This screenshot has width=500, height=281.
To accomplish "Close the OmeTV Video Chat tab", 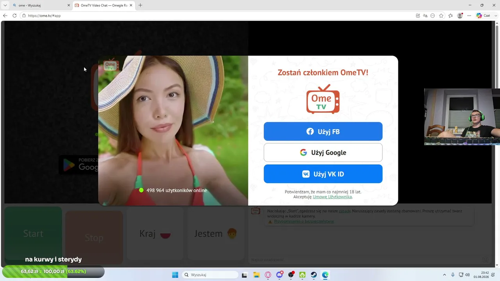I will click(x=131, y=5).
